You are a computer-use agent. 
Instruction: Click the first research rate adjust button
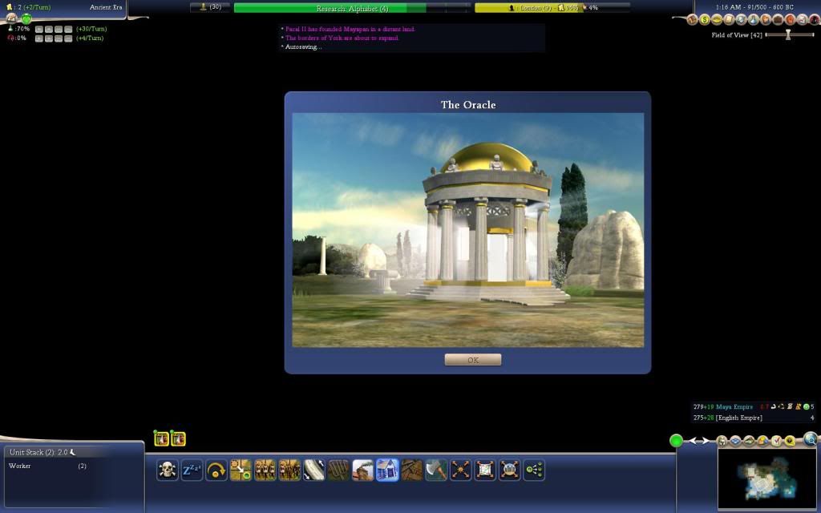[38, 30]
